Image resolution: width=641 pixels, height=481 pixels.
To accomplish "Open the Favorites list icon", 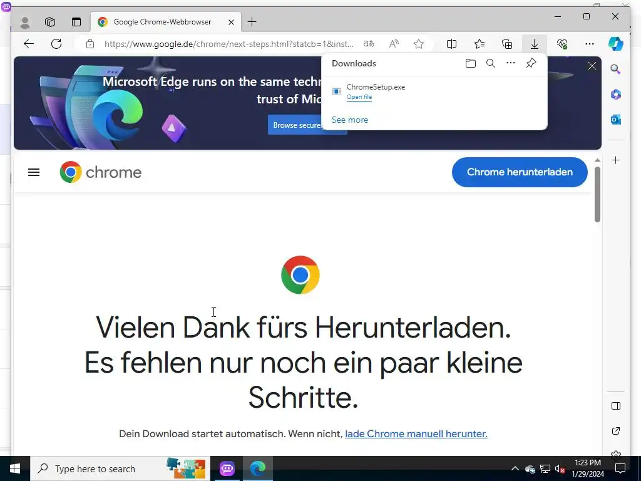I will click(x=479, y=44).
